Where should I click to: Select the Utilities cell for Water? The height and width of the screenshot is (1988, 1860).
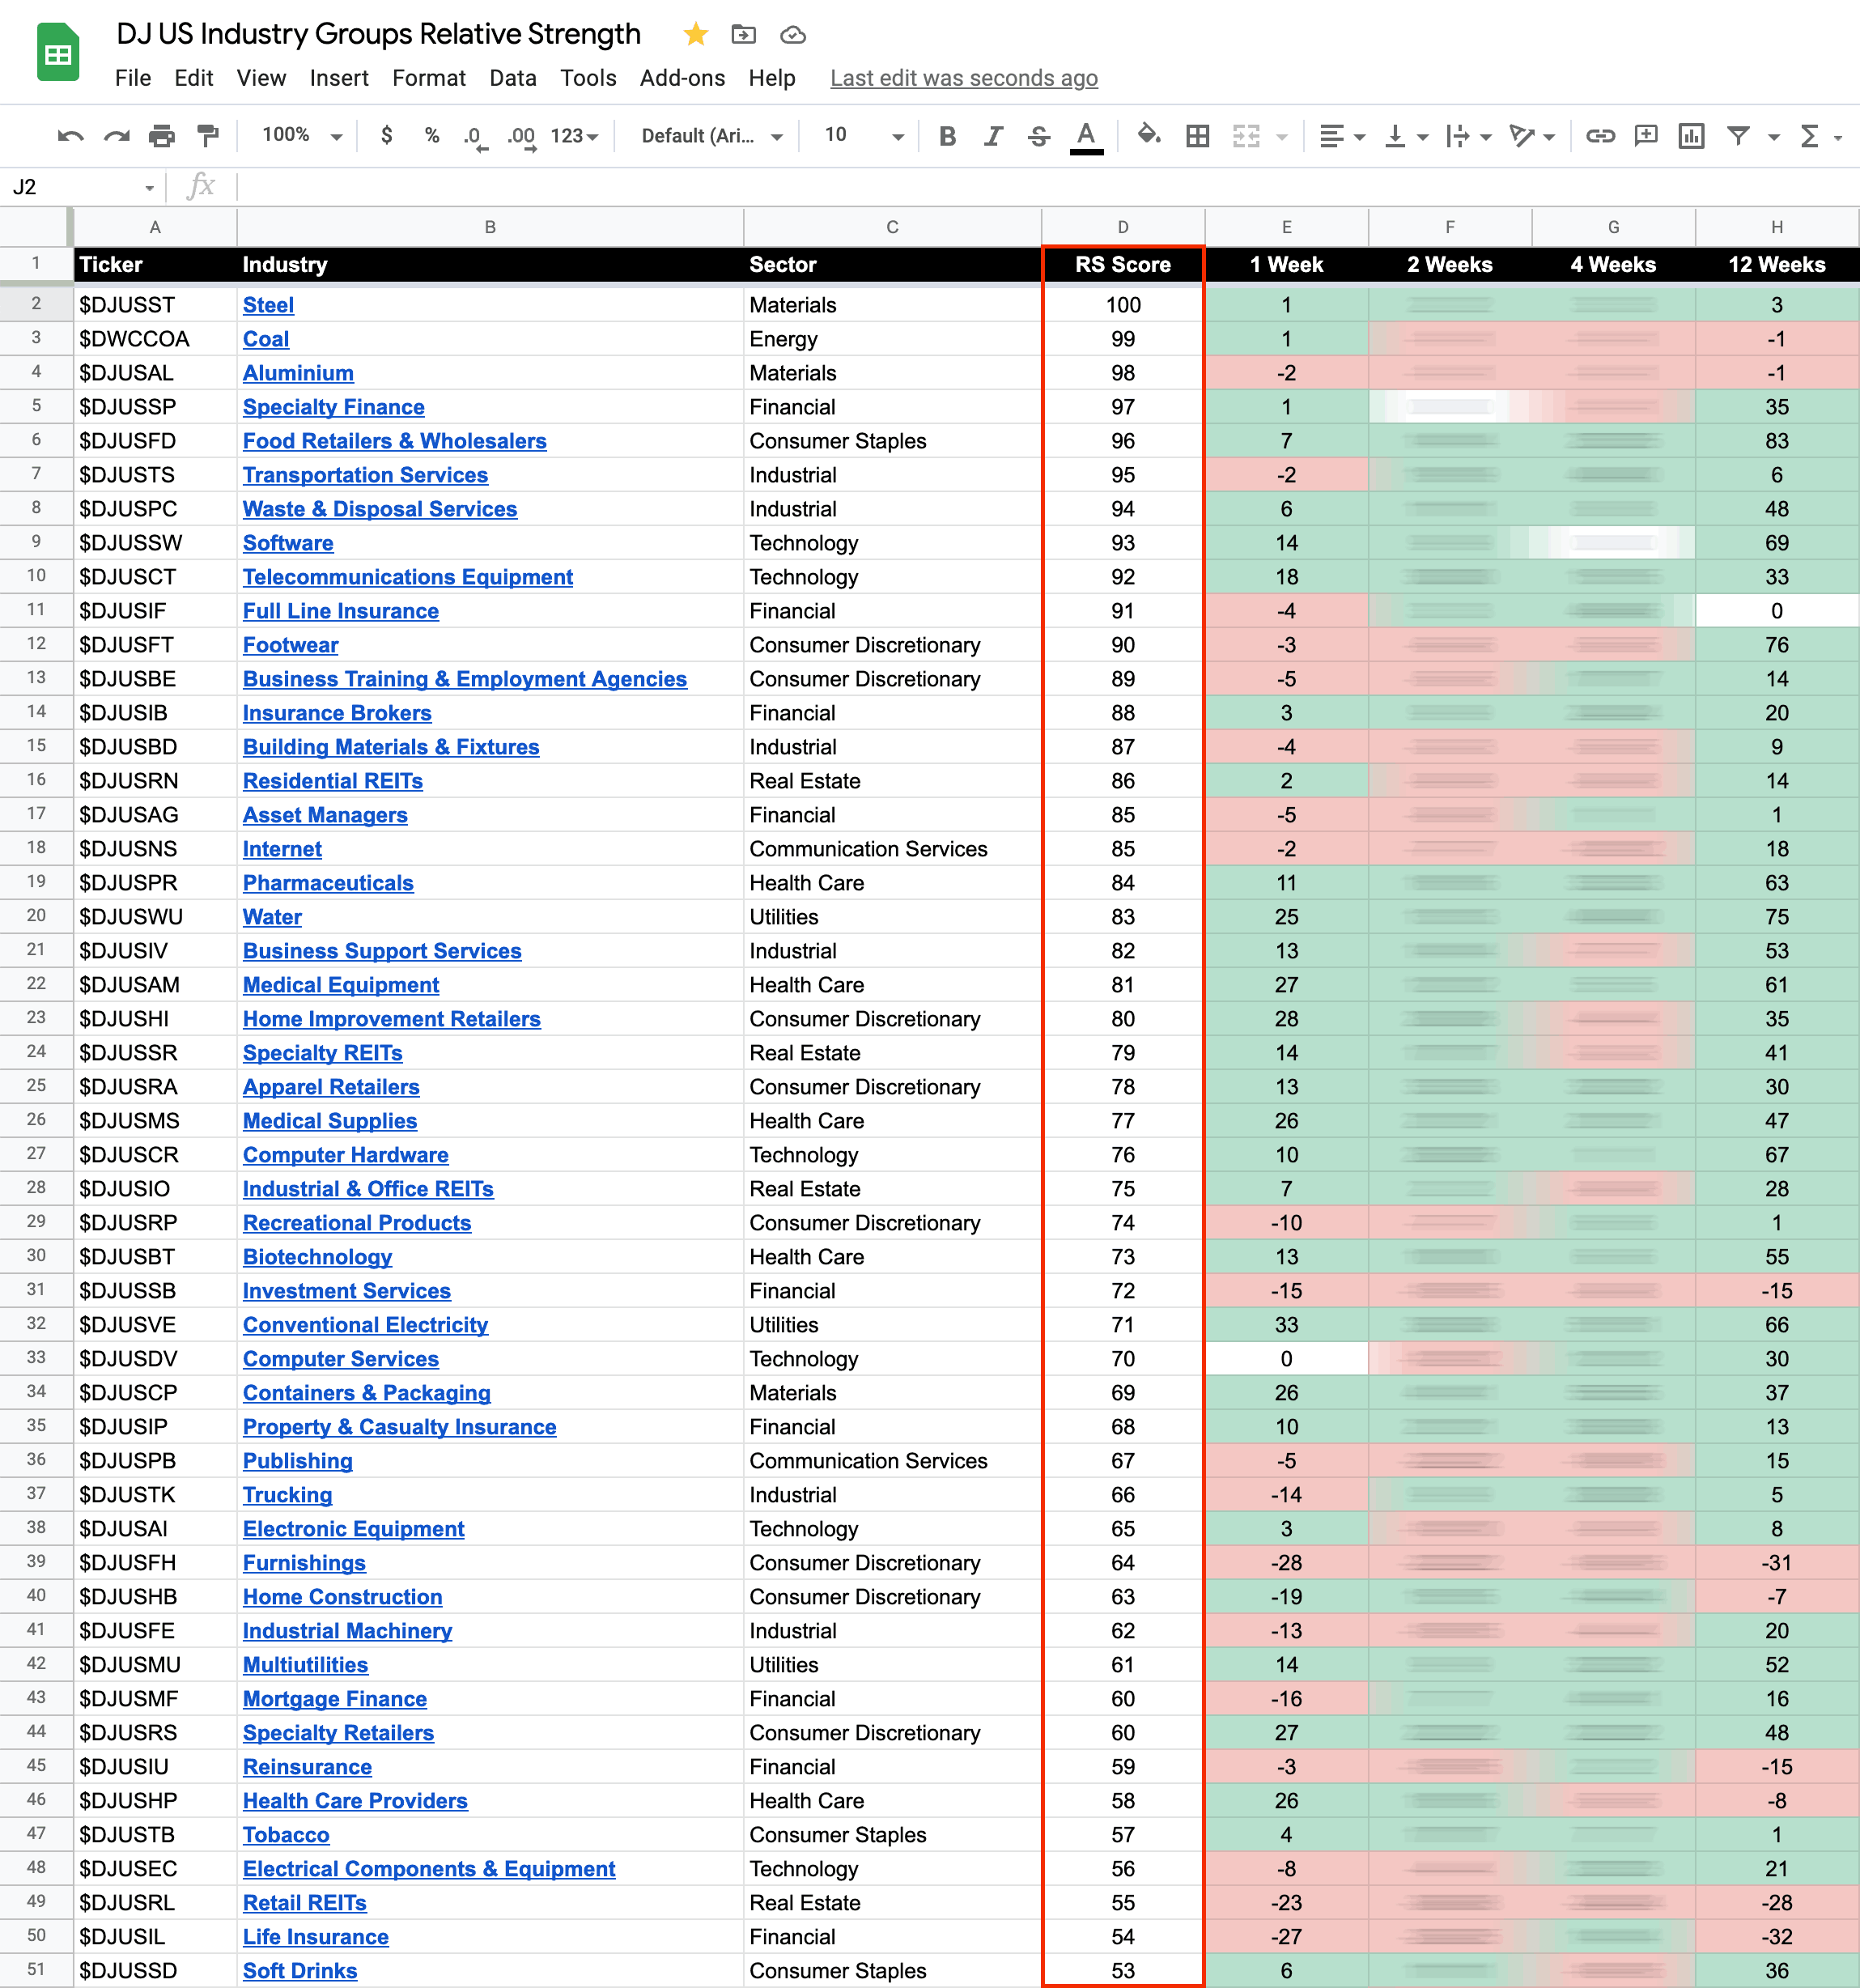tap(892, 917)
